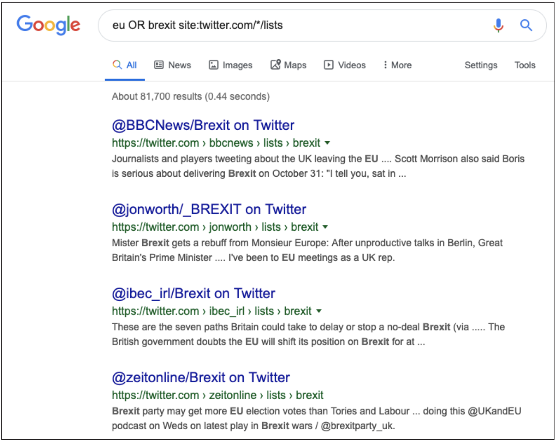Open the @BBCNews/Brexit on Twitter result
This screenshot has height=442, width=556.
tap(203, 125)
